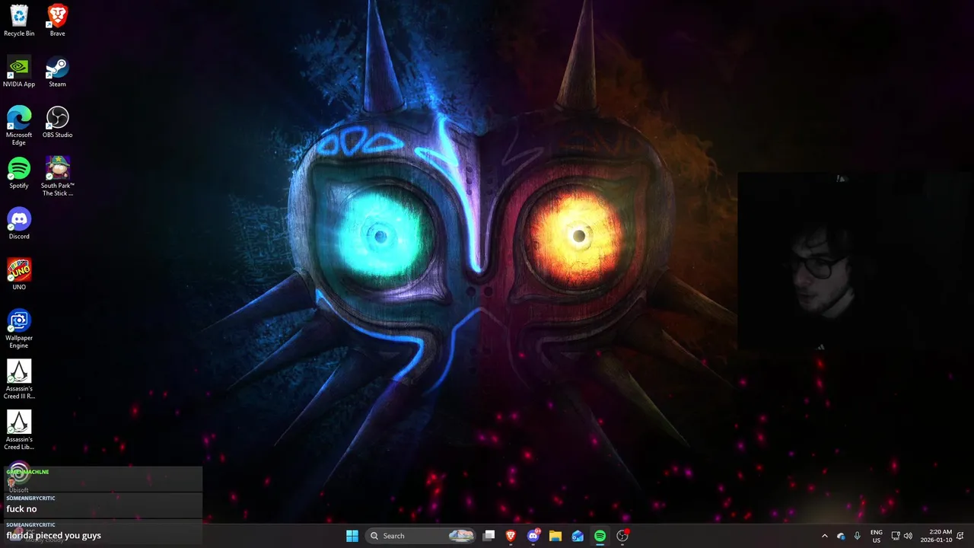
Task: Open network settings from the tray
Action: point(896,536)
